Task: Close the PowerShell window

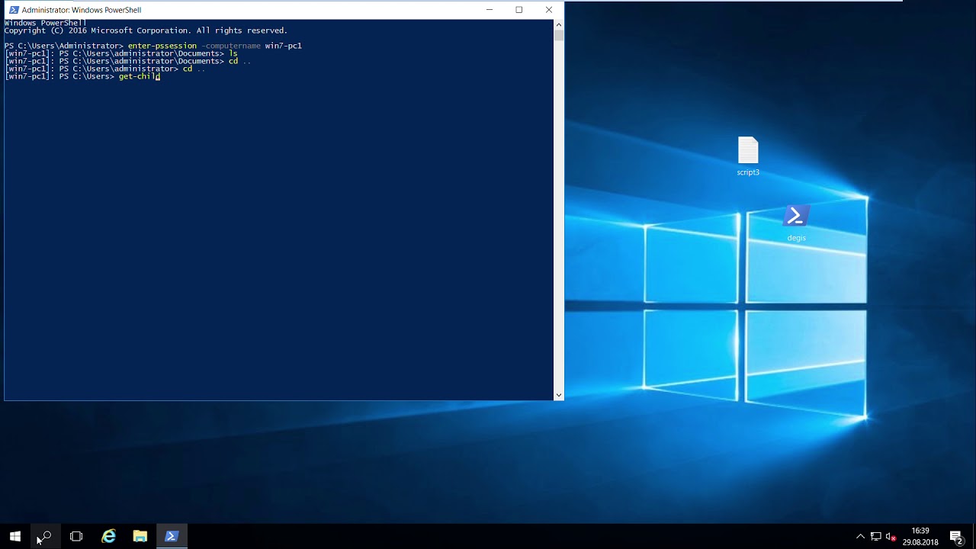Action: 549,10
